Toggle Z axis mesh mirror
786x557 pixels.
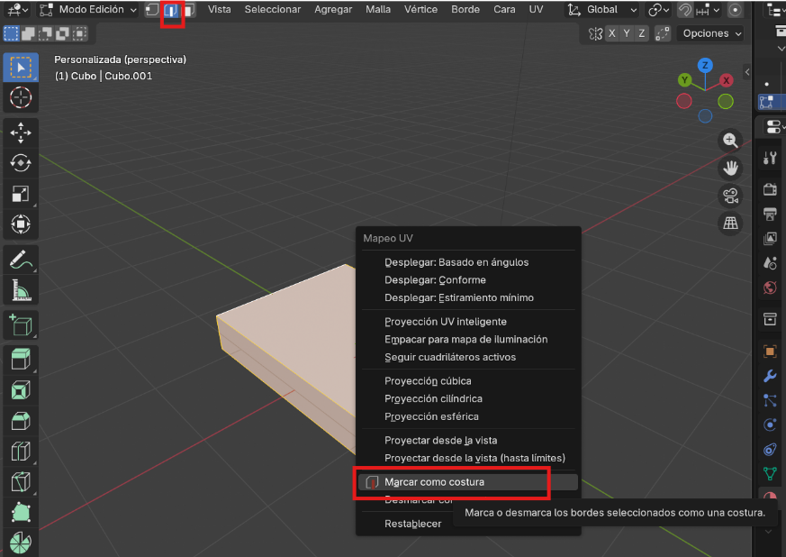click(642, 33)
